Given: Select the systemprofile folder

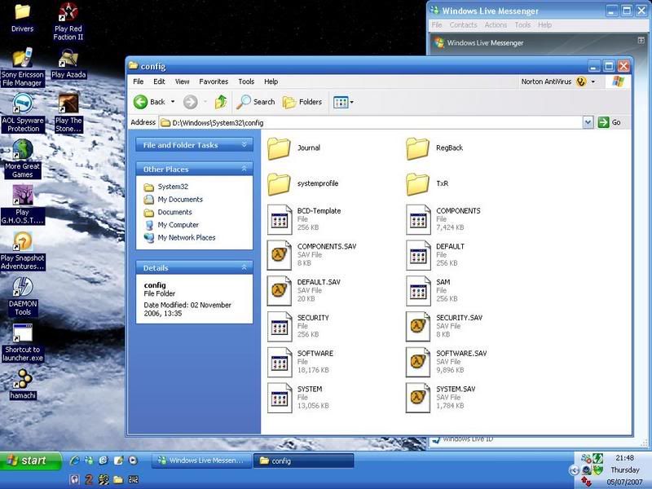Looking at the screenshot, I should 302,184.
